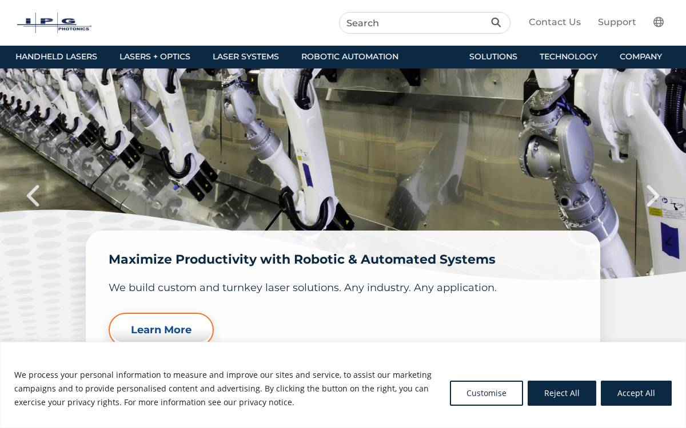The height and width of the screenshot is (428, 686).
Task: Open the Robotic Automation menu
Action: click(350, 57)
